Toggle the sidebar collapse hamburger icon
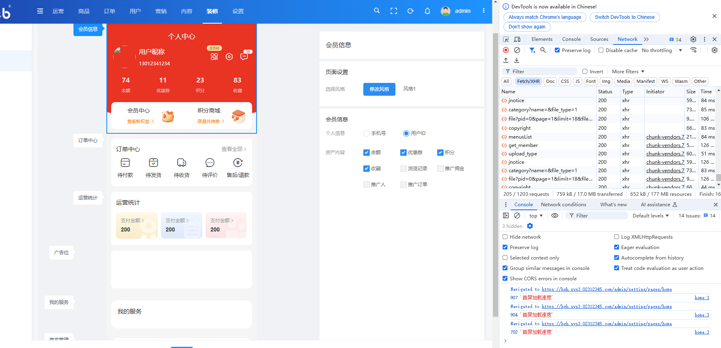Screen dimensions: 721x348 click(40, 11)
